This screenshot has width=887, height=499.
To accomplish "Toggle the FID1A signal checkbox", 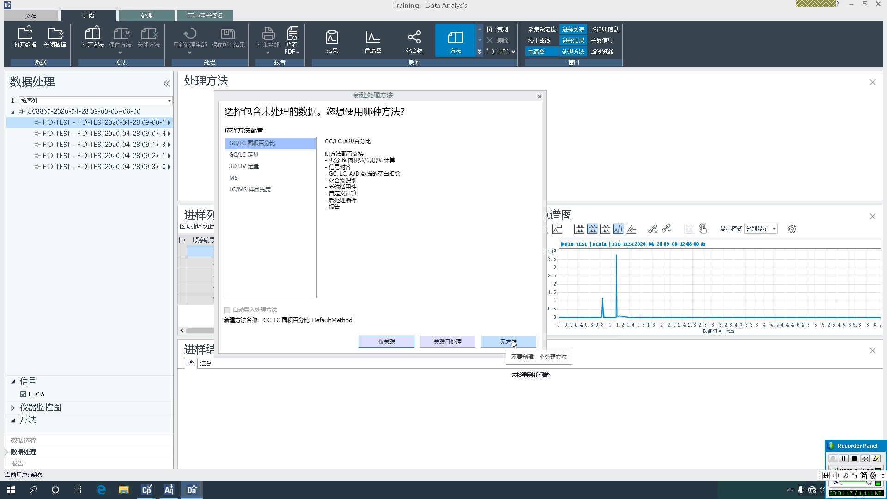I will pos(24,394).
